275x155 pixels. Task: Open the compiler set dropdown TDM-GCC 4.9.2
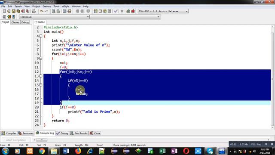tap(163, 11)
